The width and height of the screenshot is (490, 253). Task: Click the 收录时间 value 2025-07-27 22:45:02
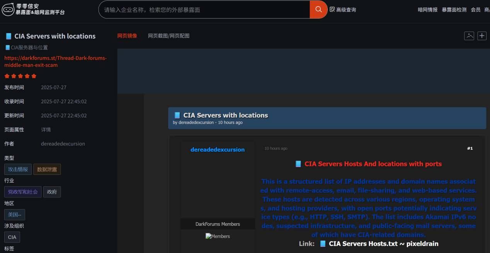pos(64,102)
